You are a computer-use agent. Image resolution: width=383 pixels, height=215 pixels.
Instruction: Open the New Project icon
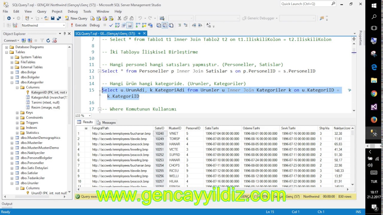click(27, 18)
